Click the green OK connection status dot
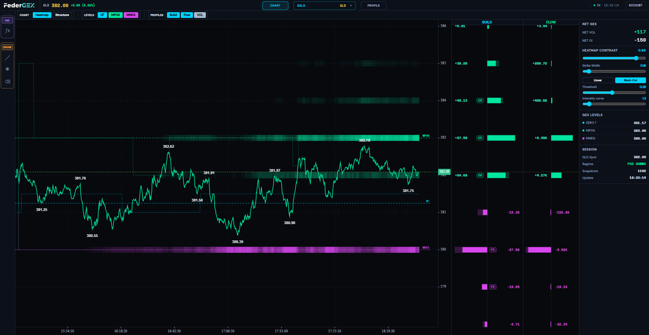 [595, 5]
